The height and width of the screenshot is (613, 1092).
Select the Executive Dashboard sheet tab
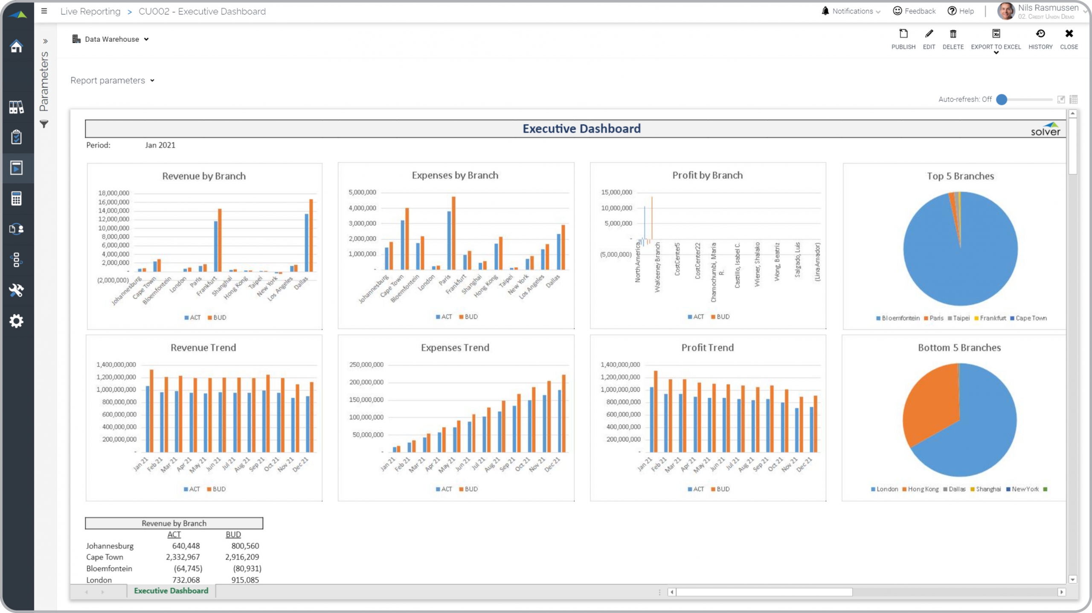171,591
